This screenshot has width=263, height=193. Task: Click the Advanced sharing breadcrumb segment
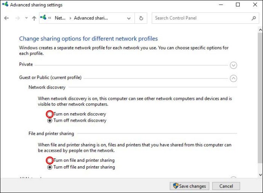tap(91, 18)
